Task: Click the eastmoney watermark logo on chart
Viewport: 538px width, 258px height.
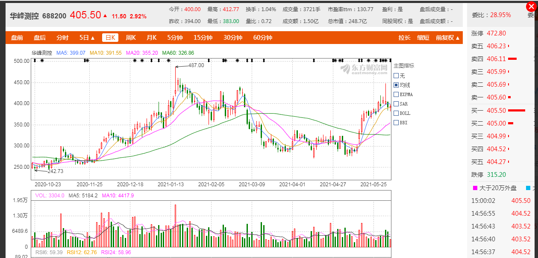Action: click(363, 68)
